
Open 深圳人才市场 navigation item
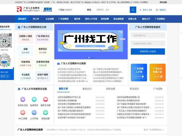[x=91, y=19]
